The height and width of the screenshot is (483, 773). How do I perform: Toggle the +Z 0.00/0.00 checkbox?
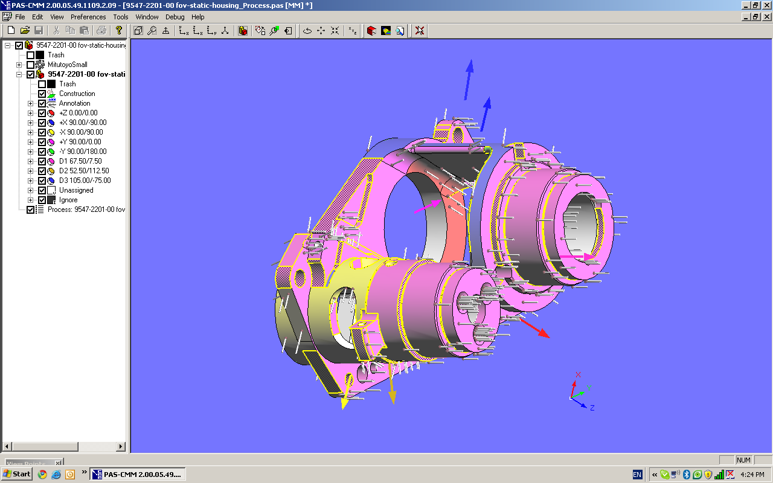click(x=42, y=113)
